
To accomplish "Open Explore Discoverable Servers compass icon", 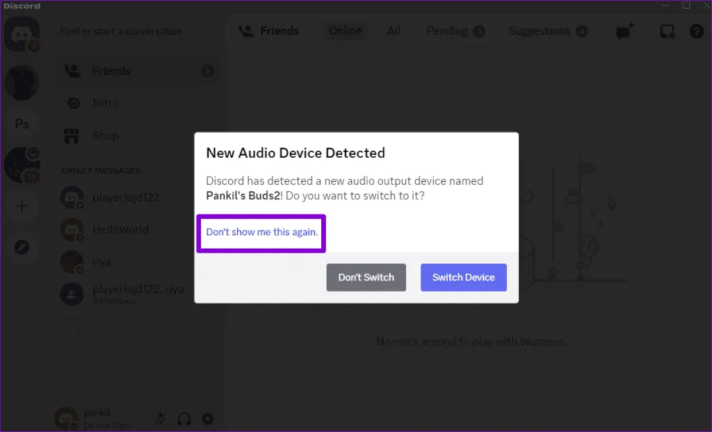I will tap(22, 247).
